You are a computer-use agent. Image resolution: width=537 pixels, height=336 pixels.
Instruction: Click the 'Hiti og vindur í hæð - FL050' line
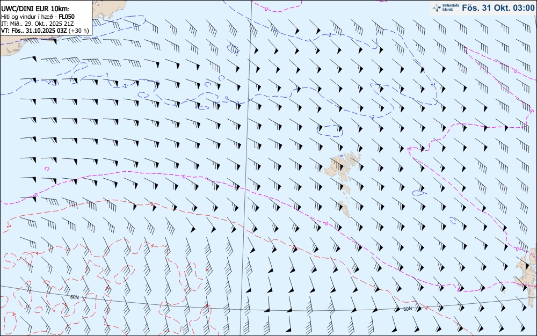(38, 17)
